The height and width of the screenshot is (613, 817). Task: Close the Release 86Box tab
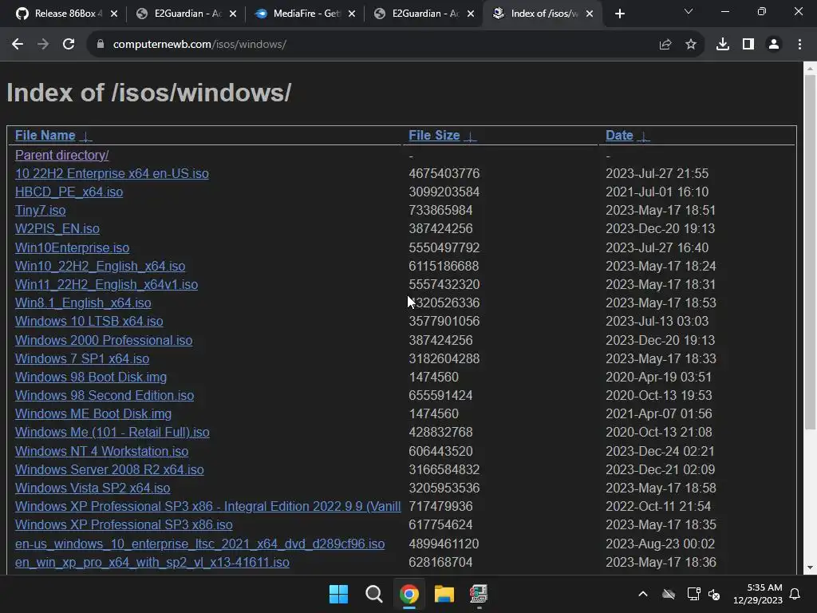[x=114, y=14]
